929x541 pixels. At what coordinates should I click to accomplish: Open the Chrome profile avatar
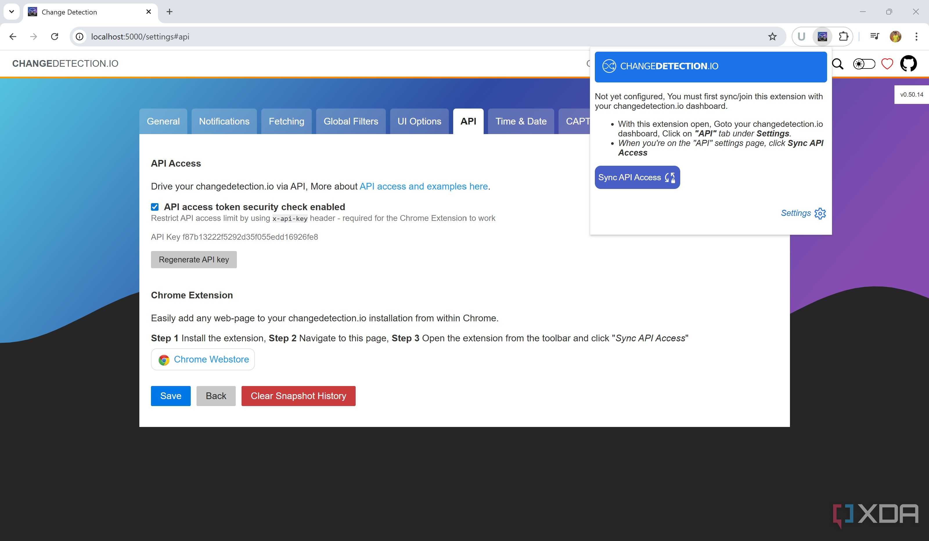[x=895, y=37]
